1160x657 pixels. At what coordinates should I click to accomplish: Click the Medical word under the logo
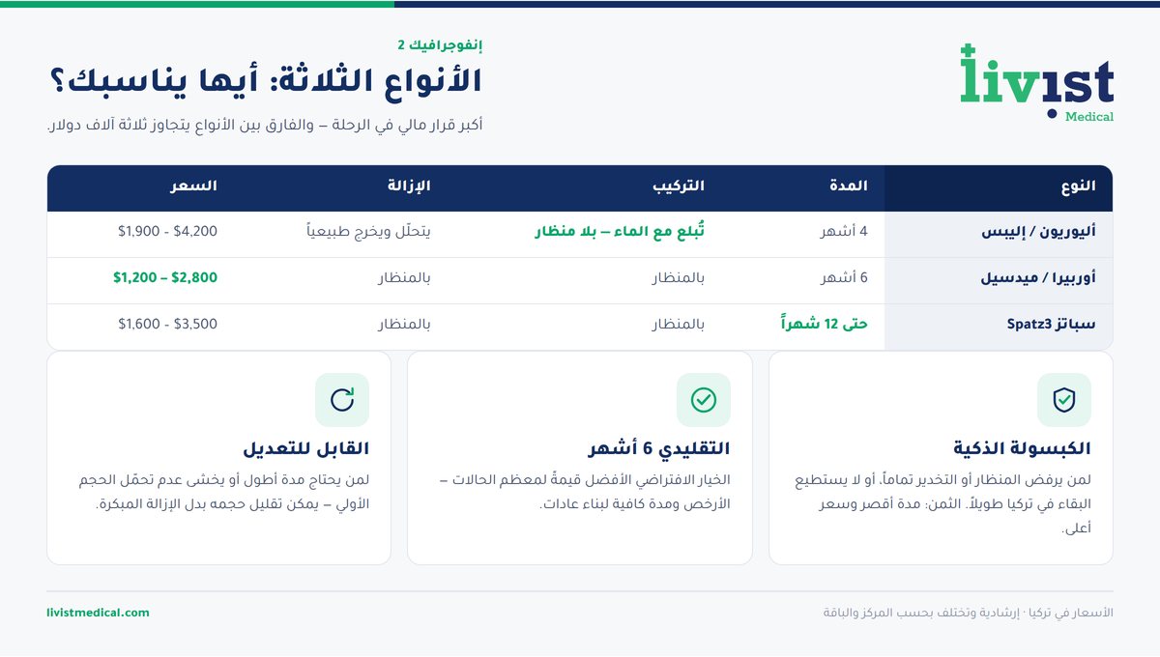1089,117
